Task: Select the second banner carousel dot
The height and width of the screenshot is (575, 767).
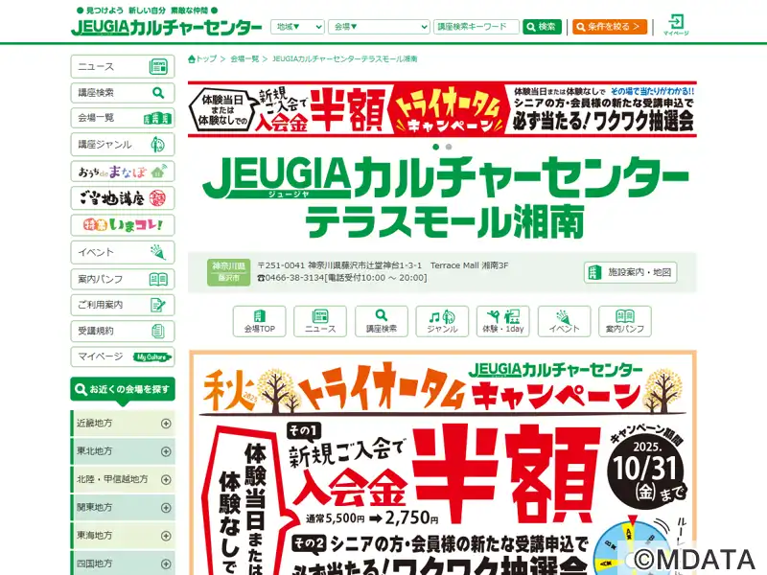Action: tap(449, 147)
